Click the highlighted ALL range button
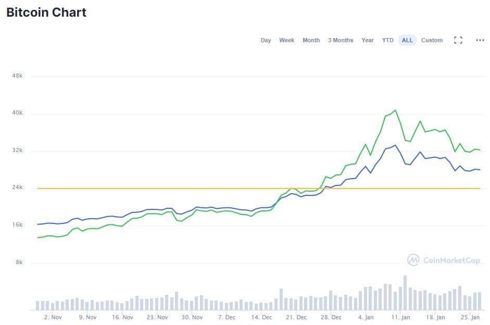Image resolution: width=490 pixels, height=325 pixels. [x=407, y=40]
